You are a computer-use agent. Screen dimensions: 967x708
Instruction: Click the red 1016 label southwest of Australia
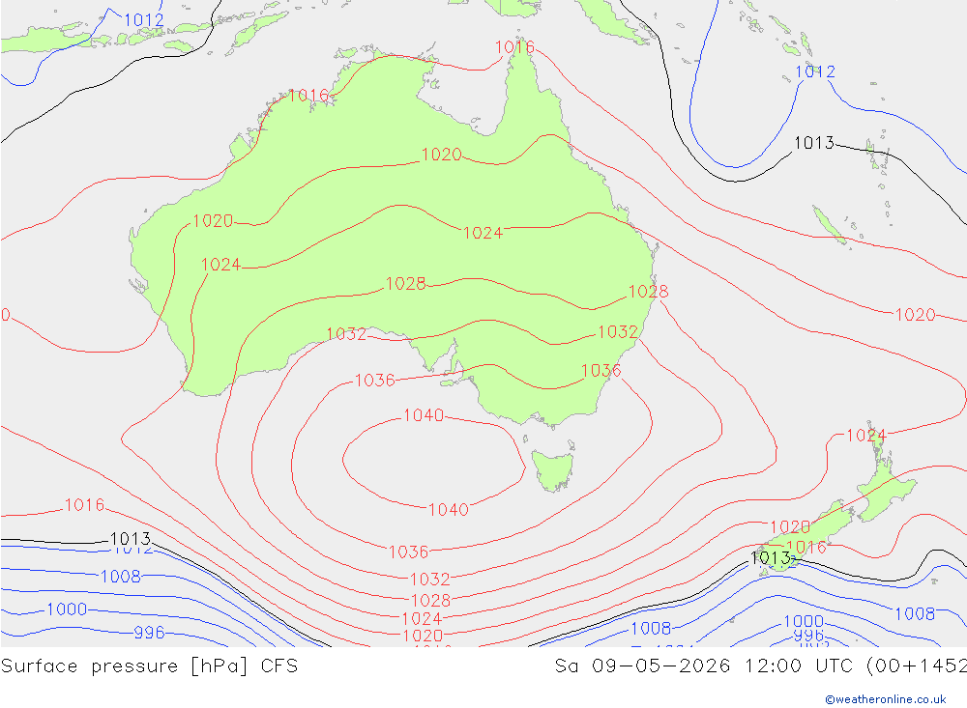tap(85, 505)
